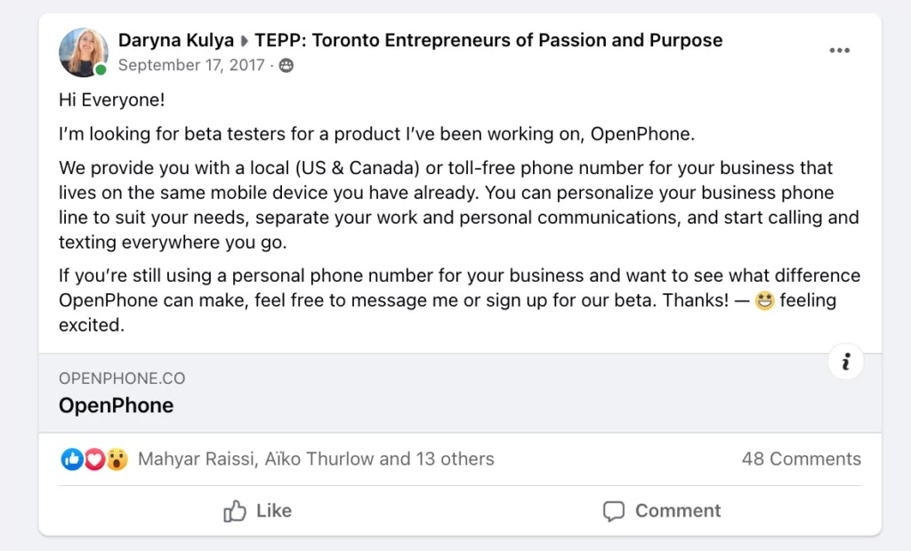Click the feeling excited emoji
911x551 pixels.
(x=764, y=301)
